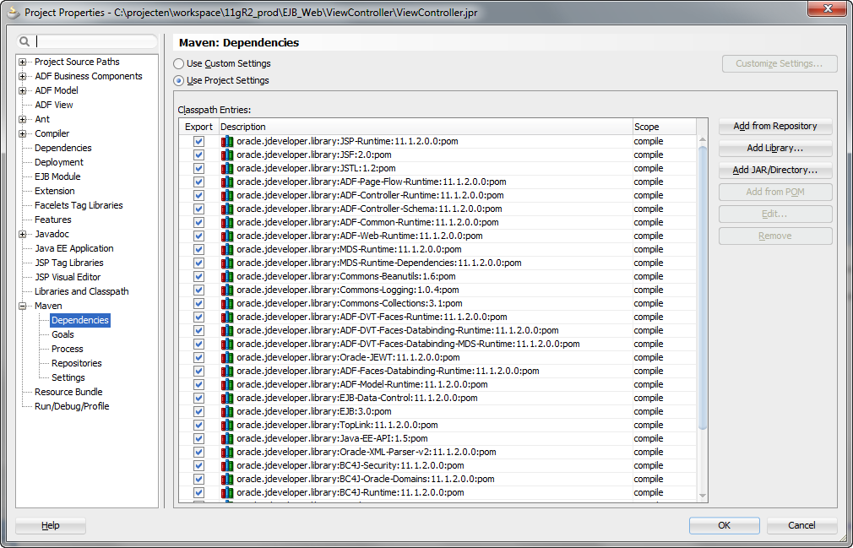Viewport: 853px width, 548px height.
Task: Toggle Export checkbox for BC4J-Runtime entry
Action: click(x=199, y=492)
